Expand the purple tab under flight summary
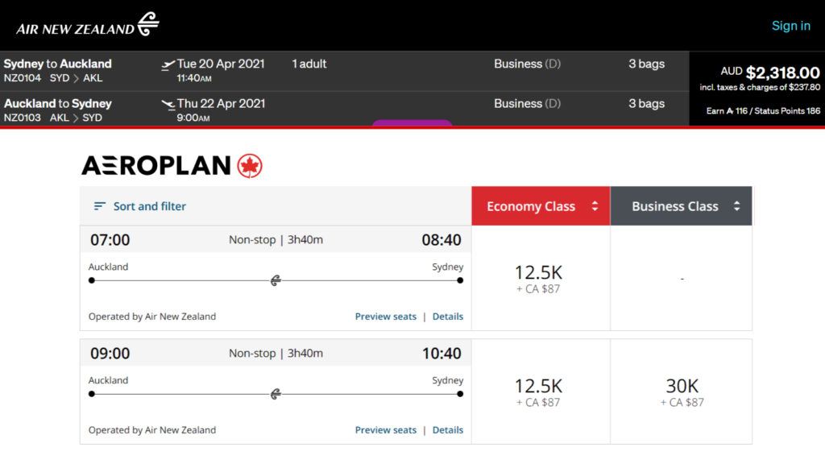825x464 pixels. point(412,123)
